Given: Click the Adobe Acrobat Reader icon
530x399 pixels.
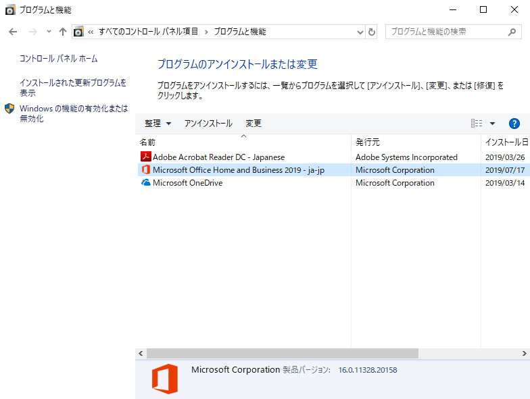Looking at the screenshot, I should pyautogui.click(x=146, y=157).
